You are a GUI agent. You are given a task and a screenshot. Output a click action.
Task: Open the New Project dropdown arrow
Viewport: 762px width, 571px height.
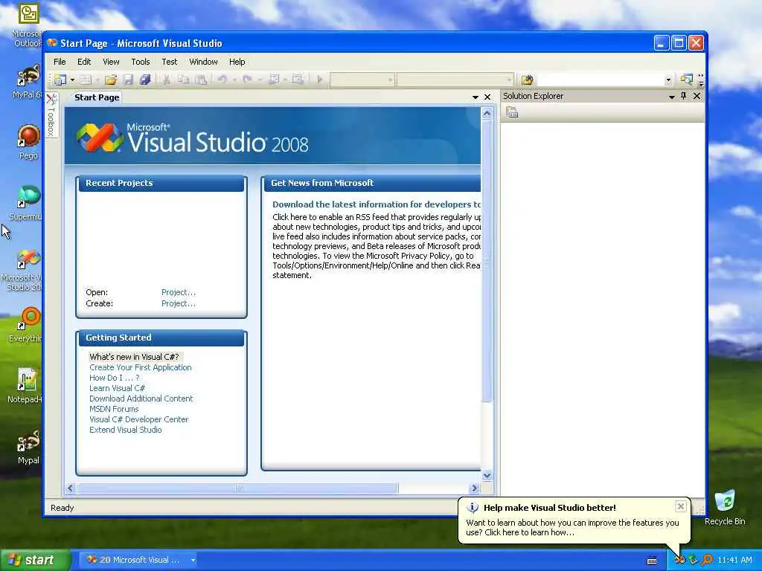[x=72, y=80]
